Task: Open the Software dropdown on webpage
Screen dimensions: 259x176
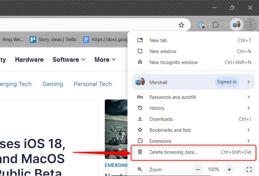Action: [69, 60]
